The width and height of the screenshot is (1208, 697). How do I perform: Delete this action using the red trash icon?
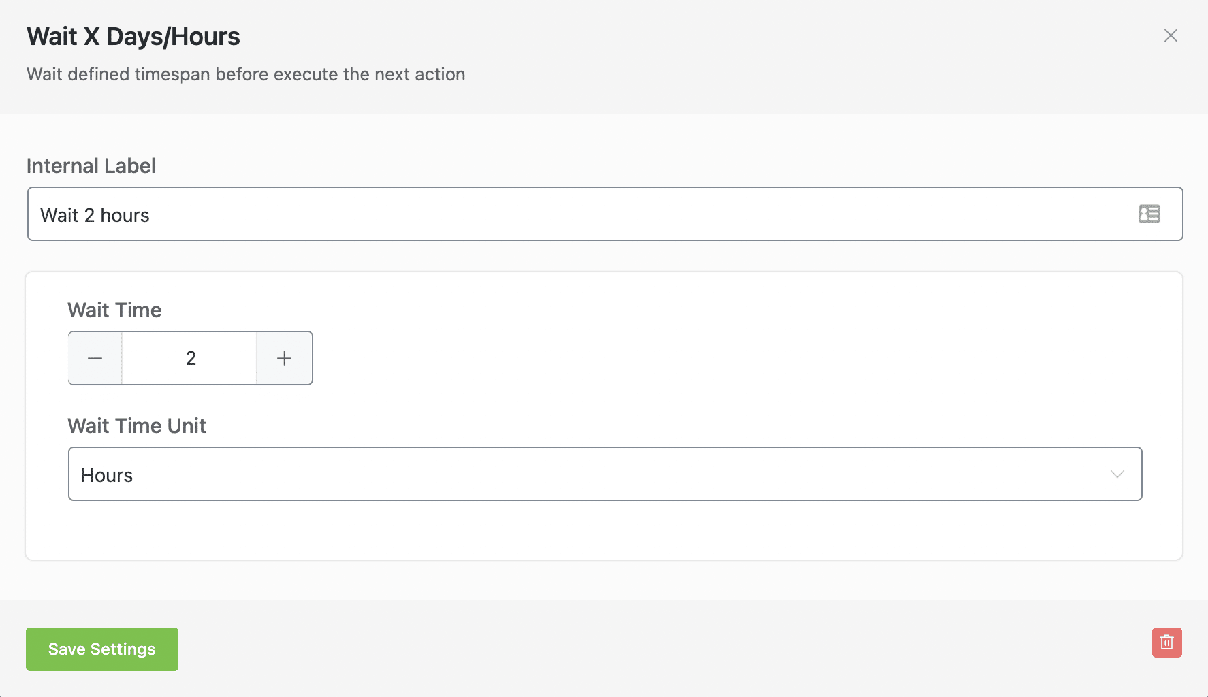click(1166, 643)
